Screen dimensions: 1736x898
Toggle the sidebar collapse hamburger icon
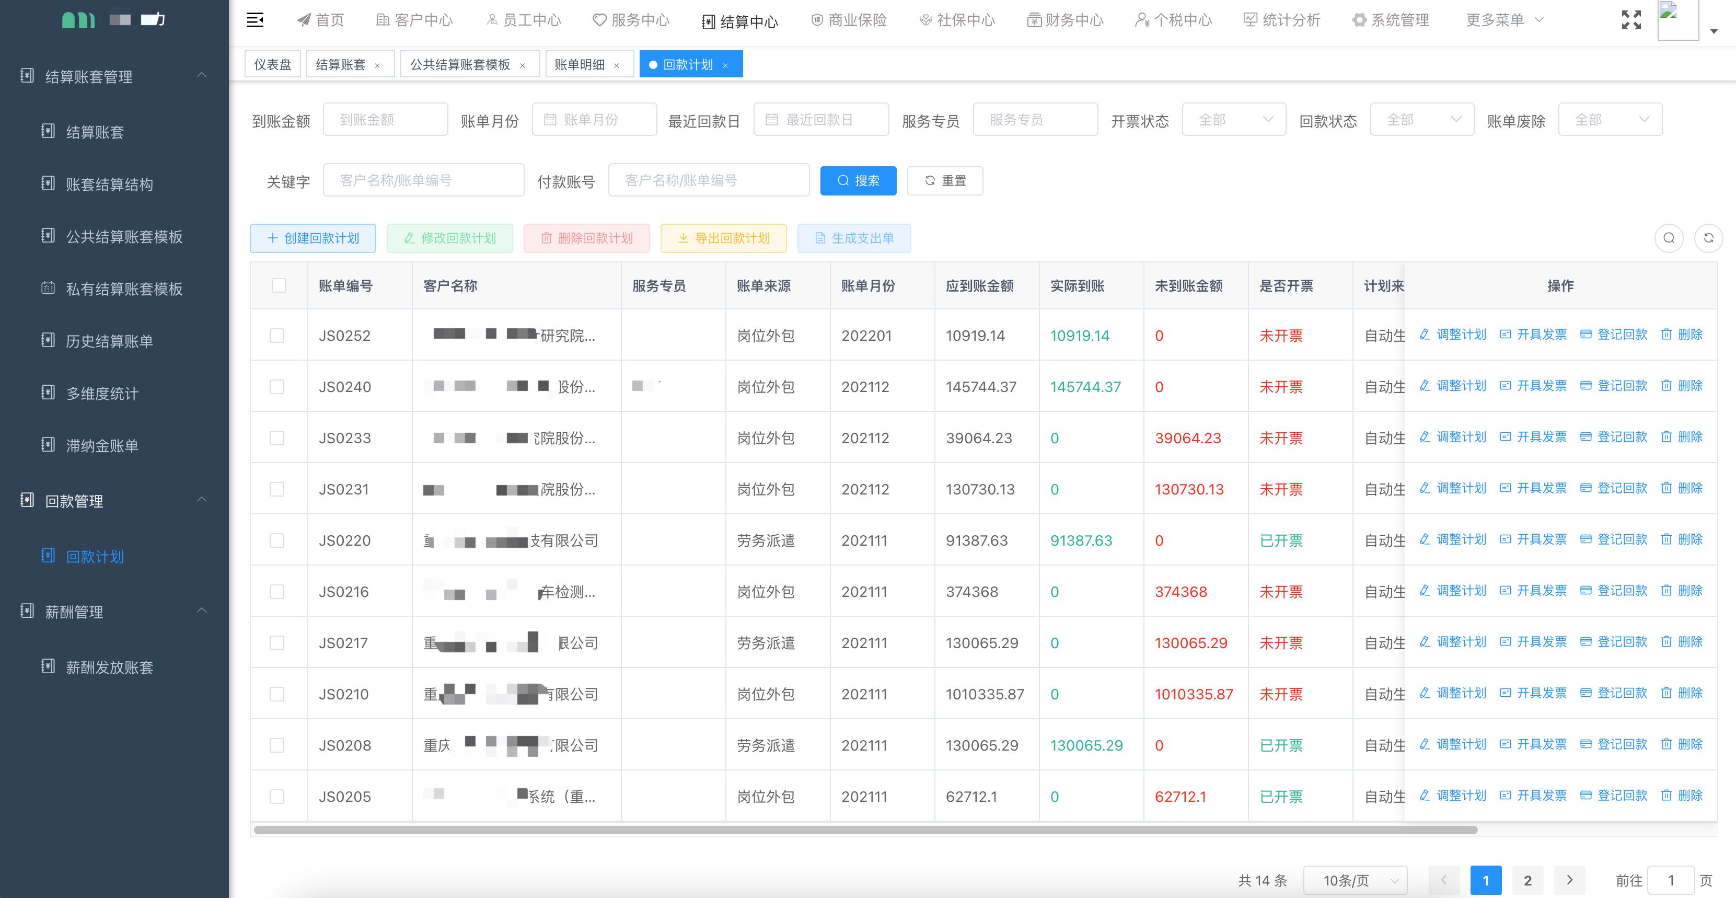254,20
